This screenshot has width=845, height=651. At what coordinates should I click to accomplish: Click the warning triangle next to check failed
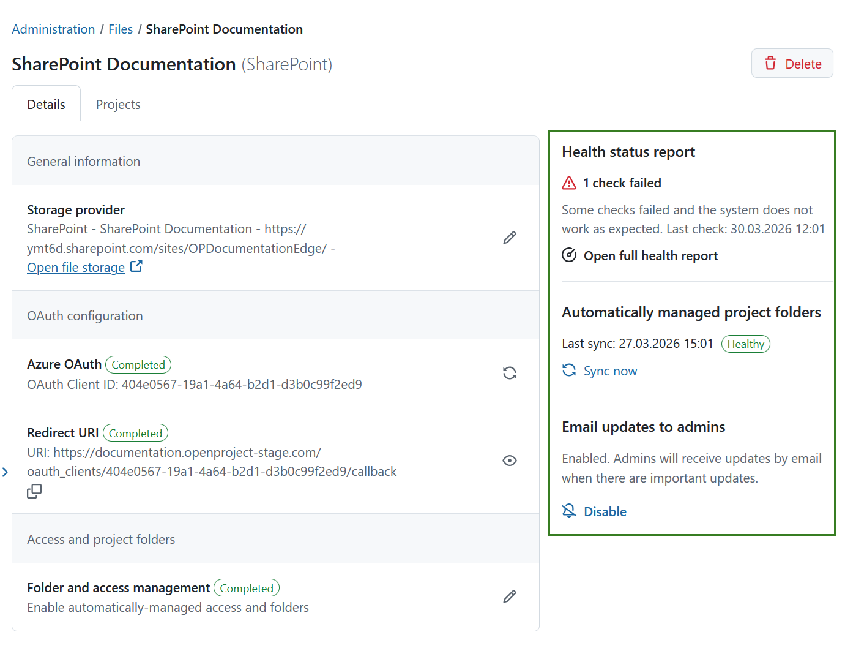click(568, 183)
